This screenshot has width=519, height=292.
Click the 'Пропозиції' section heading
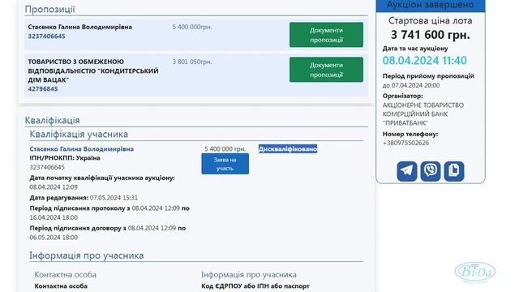pos(50,9)
